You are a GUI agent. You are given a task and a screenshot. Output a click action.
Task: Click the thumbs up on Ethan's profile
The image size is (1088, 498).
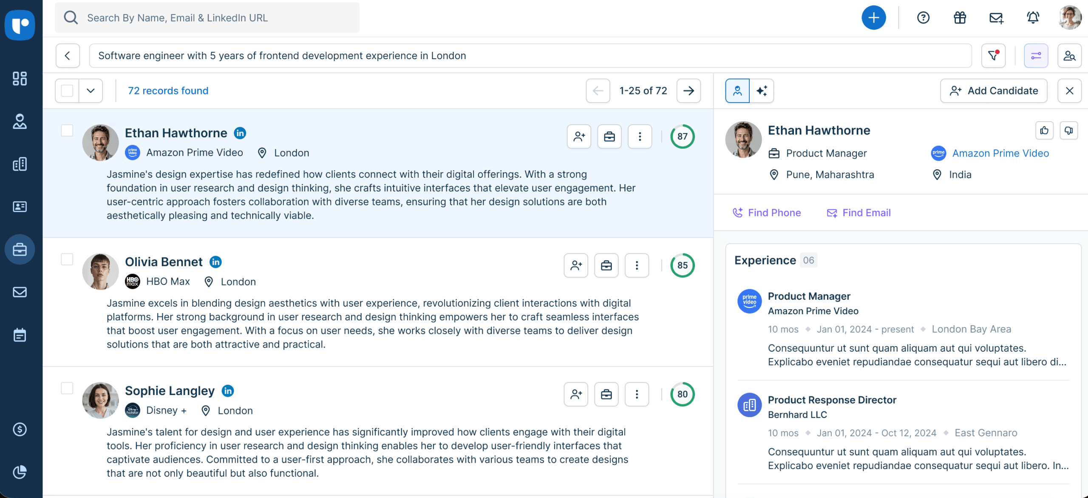[x=1044, y=131]
